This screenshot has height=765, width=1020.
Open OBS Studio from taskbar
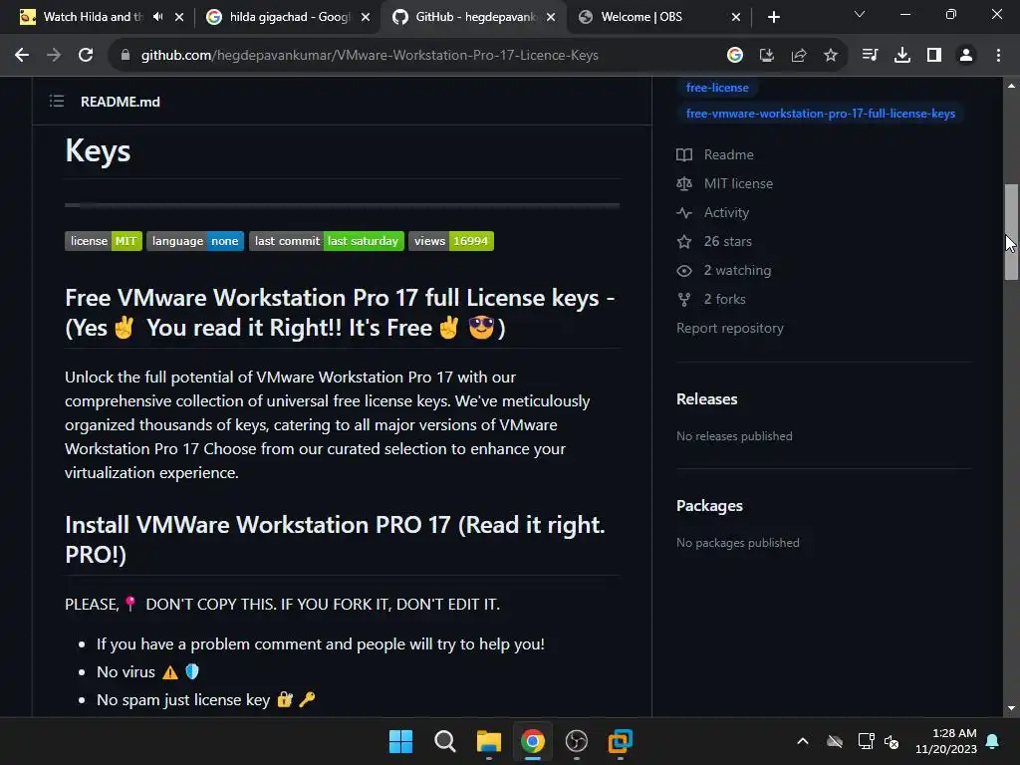577,741
